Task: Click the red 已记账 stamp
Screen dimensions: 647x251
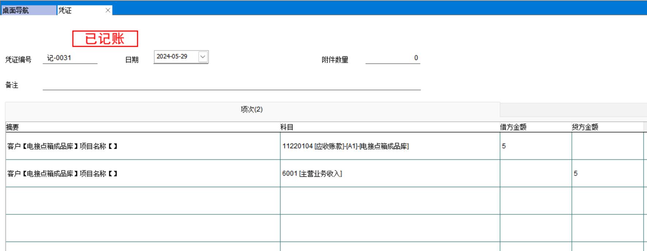Action: click(x=105, y=39)
